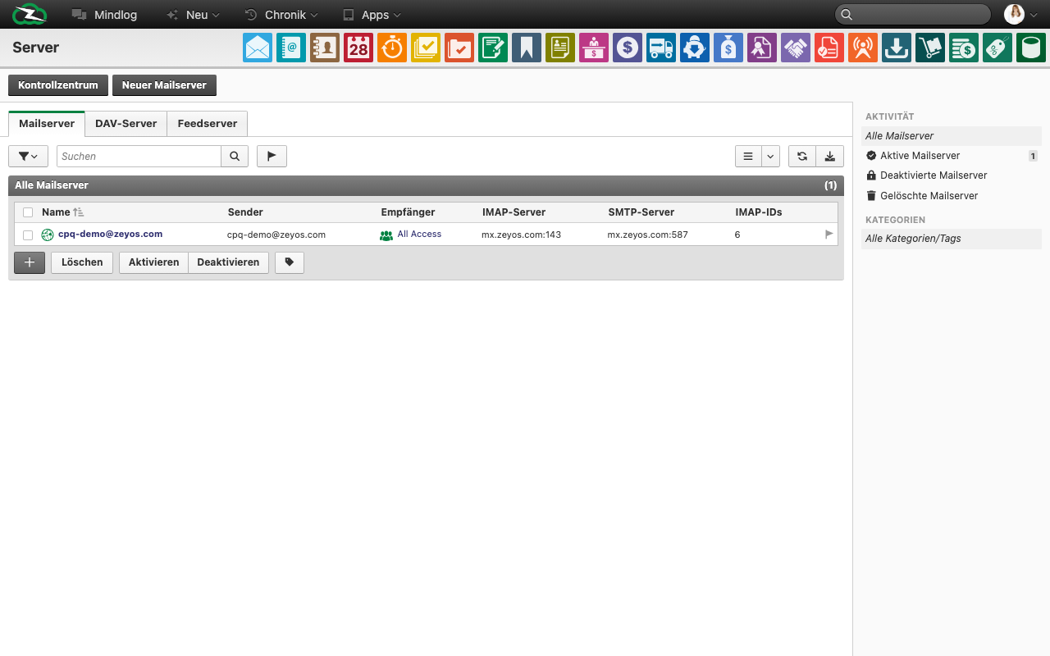Open the olive document profile icon
Viewport: 1050px width, 656px height.
560,48
